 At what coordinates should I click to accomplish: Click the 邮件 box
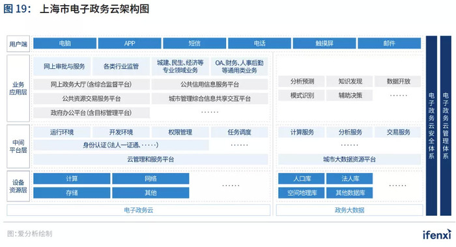389,44
